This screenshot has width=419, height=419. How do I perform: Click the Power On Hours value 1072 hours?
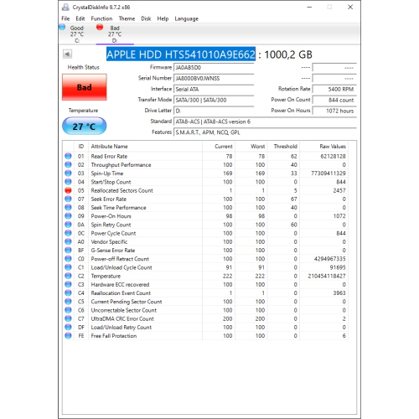[334, 111]
